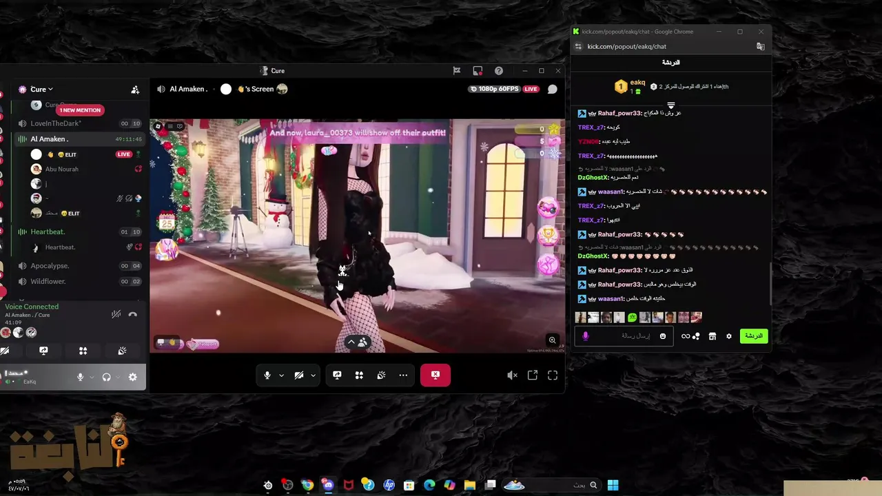The height and width of the screenshot is (496, 882).
Task: Click the LIVE badge next to ELIT user
Action: pyautogui.click(x=123, y=154)
